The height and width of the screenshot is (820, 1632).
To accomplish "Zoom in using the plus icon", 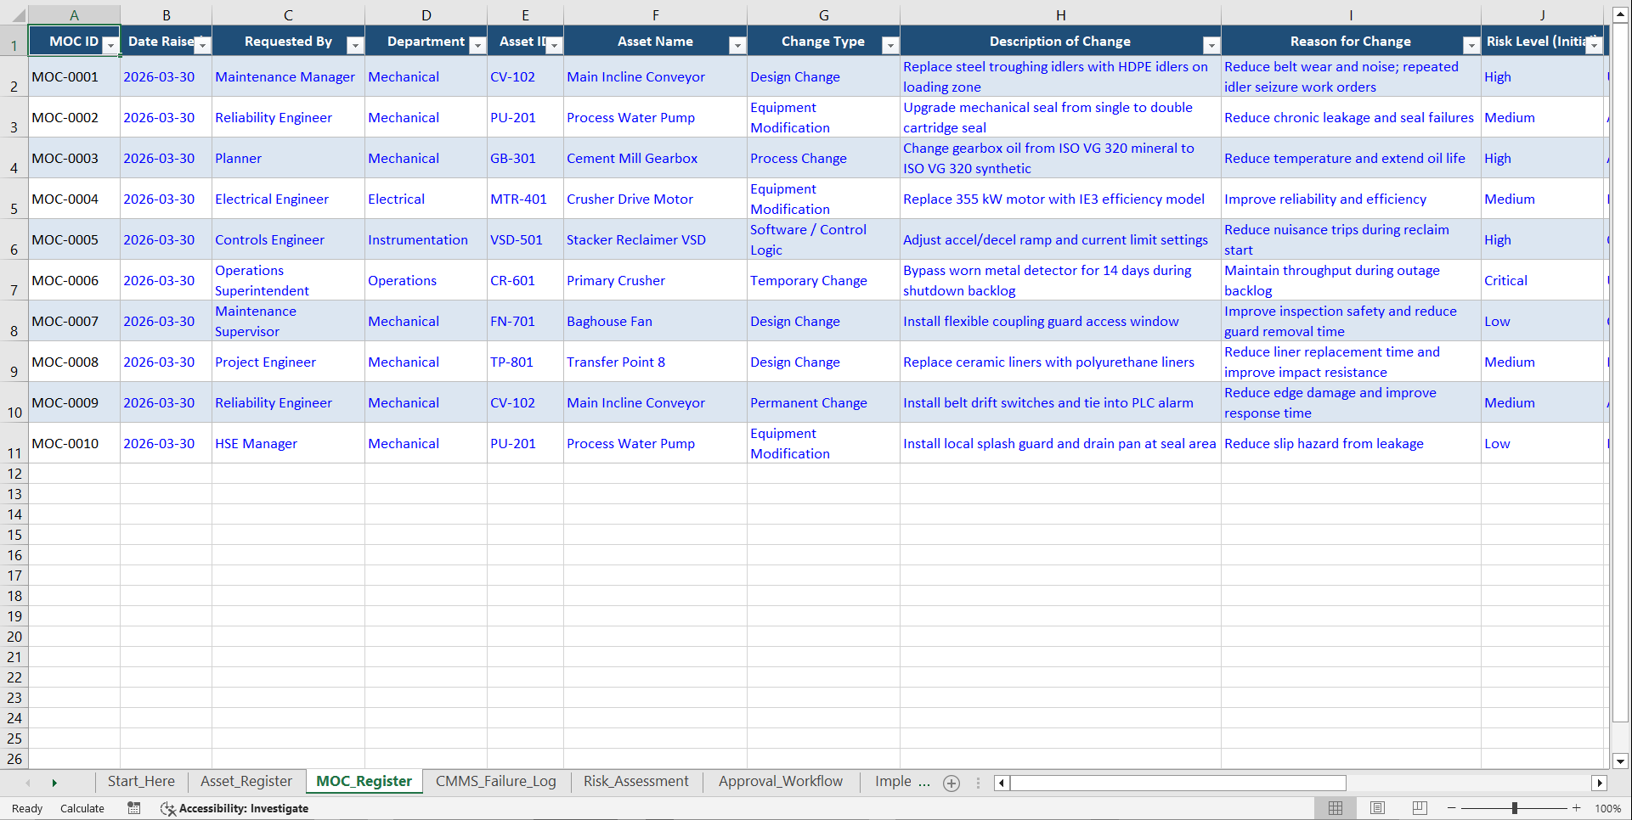I will click(x=1577, y=808).
